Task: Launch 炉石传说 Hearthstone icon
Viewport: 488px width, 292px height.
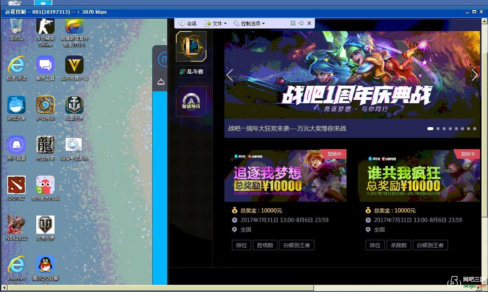Action: 45,108
